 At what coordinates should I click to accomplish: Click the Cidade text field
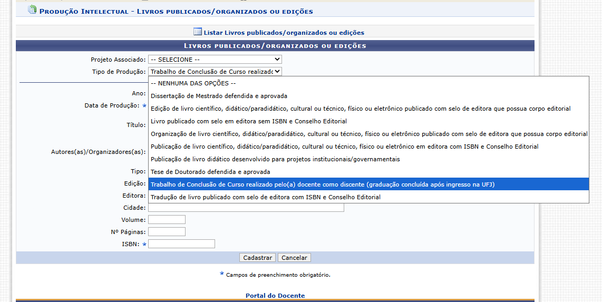coord(246,208)
